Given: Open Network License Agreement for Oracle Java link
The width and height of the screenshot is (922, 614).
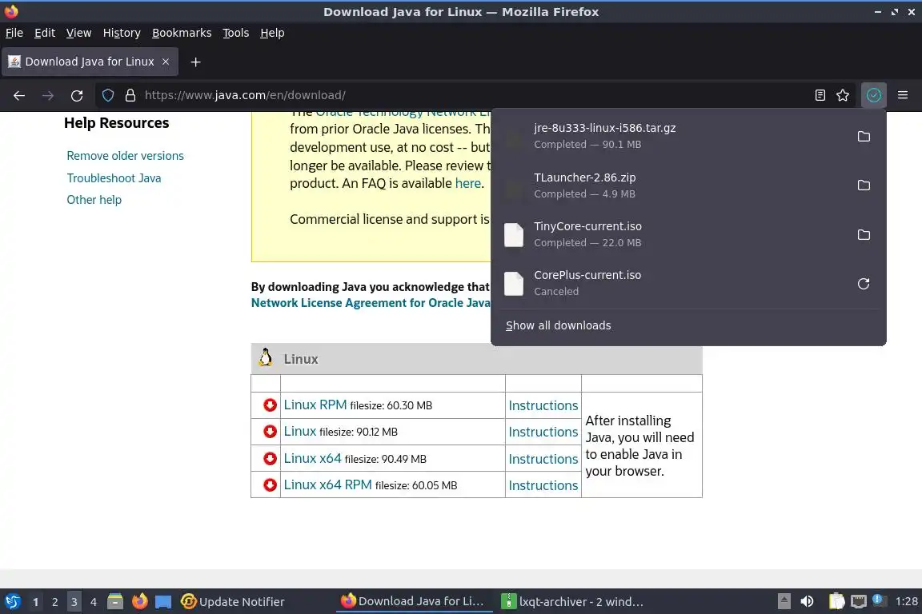Looking at the screenshot, I should (x=371, y=303).
